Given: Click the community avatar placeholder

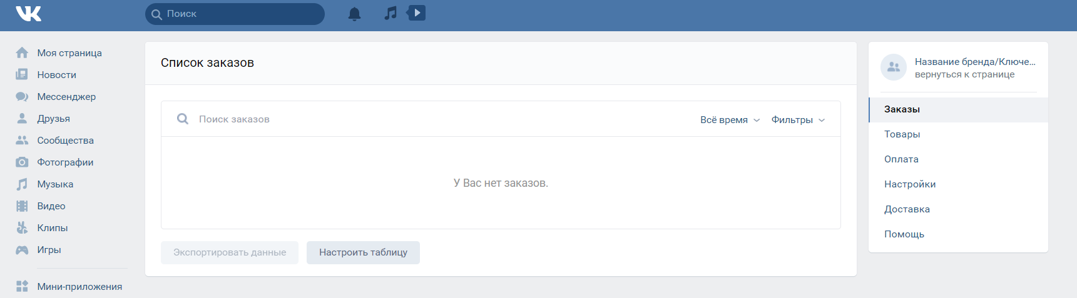Looking at the screenshot, I should pos(894,67).
